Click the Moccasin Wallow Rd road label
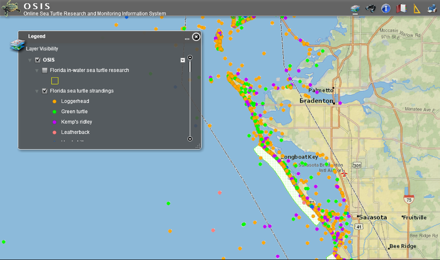 [x=400, y=33]
